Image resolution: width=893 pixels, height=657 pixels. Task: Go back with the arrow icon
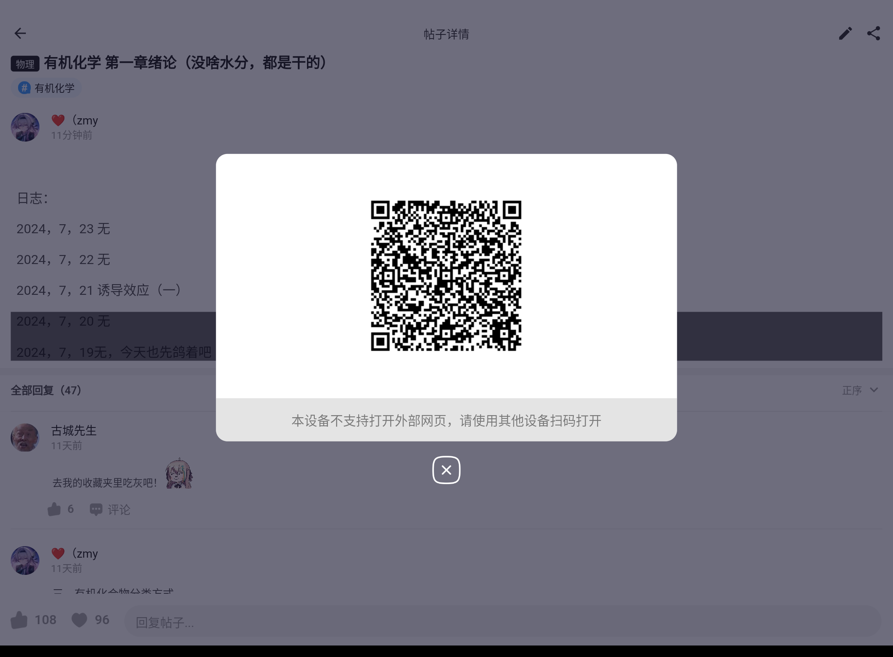pyautogui.click(x=20, y=33)
